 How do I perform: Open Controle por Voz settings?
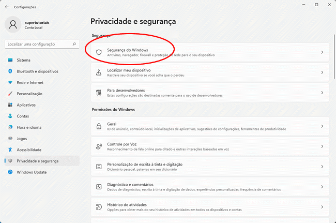[x=210, y=146]
